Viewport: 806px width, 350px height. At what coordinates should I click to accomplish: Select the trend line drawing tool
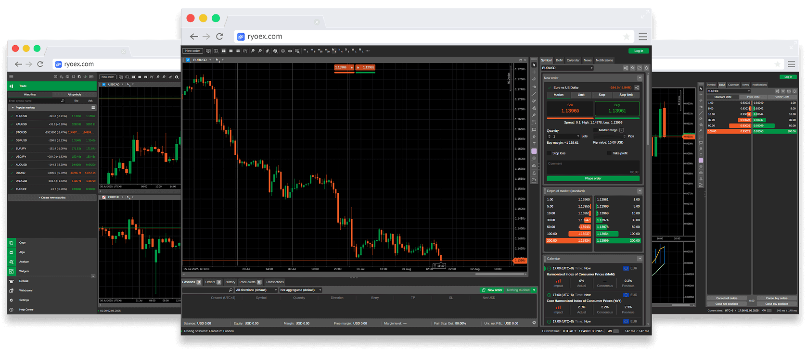tap(534, 94)
